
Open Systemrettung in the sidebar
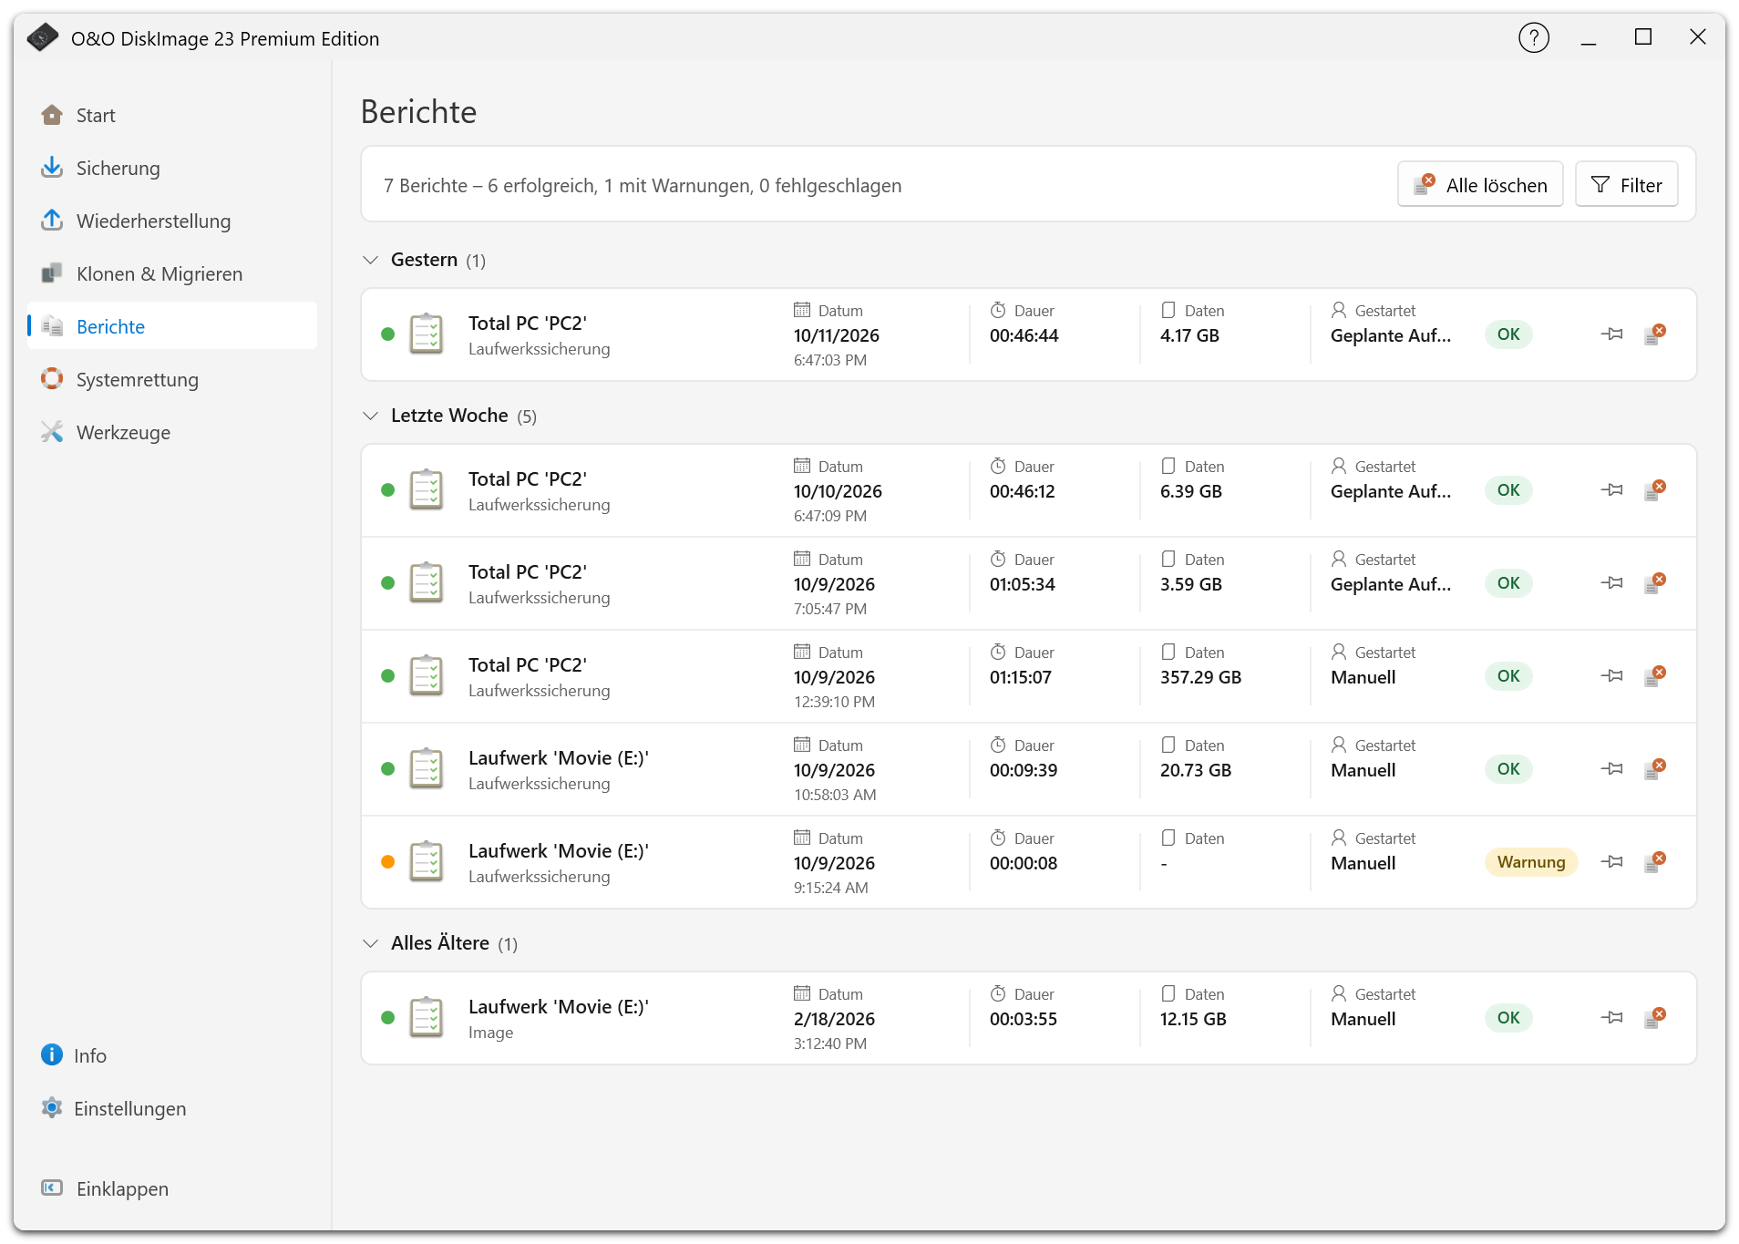[172, 379]
